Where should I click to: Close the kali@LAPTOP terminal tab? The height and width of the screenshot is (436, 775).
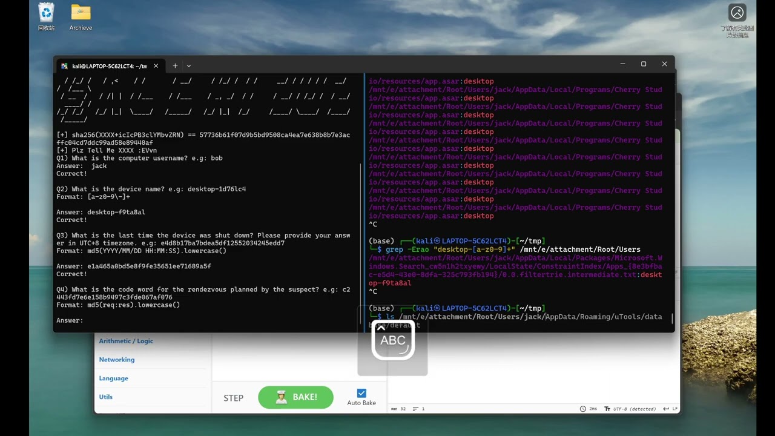tap(156, 66)
